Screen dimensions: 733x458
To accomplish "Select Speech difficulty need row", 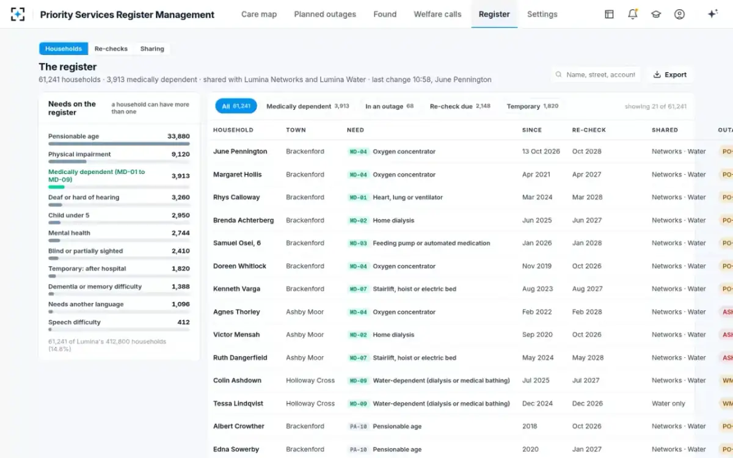I will click(x=119, y=324).
